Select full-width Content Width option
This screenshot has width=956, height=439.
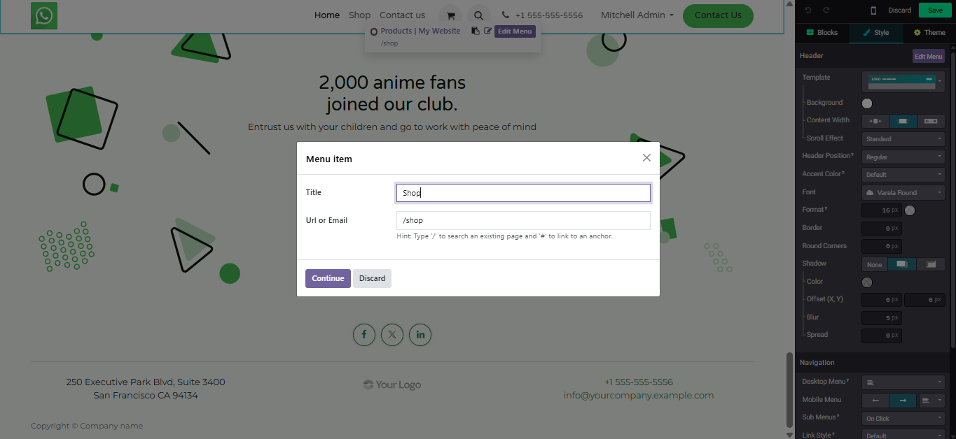pyautogui.click(x=931, y=121)
